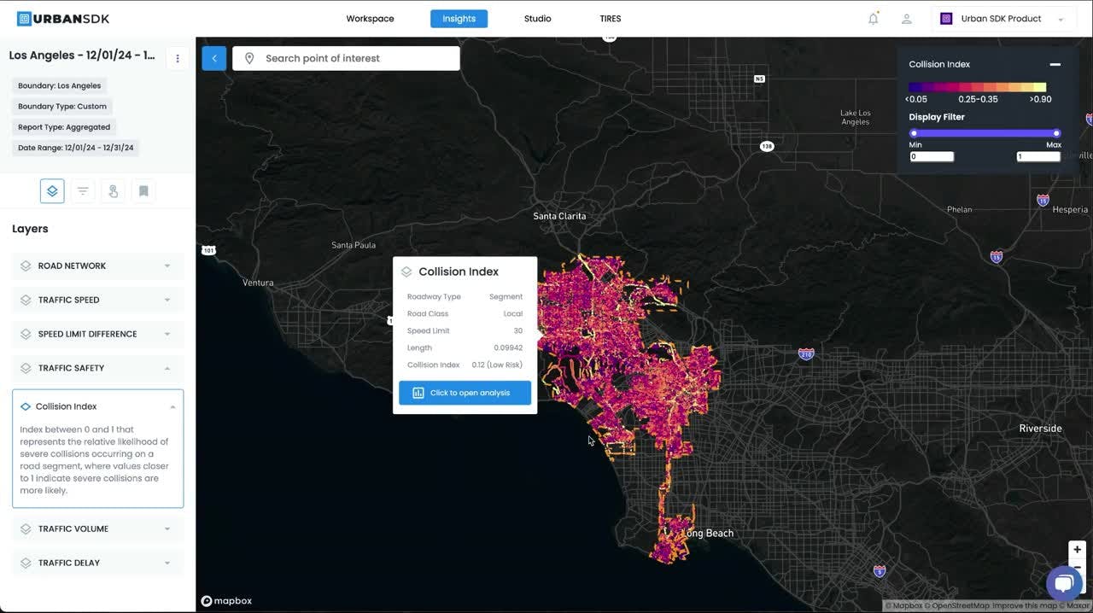Open the bookmark icon tab
The height and width of the screenshot is (613, 1093).
[143, 191]
